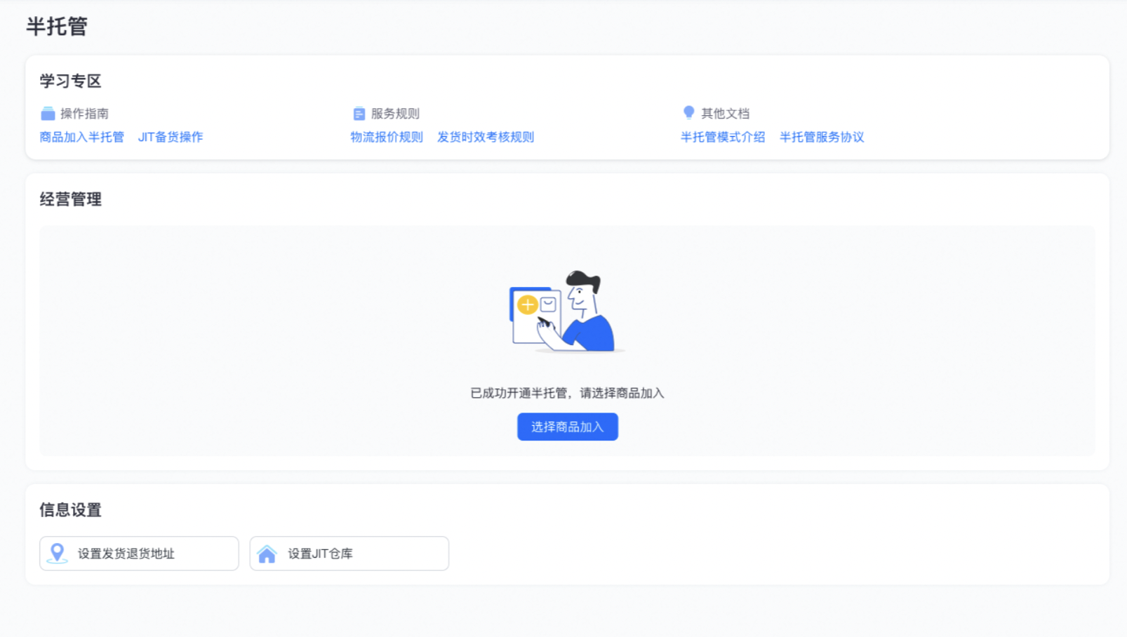Click the plus badge in the illustration
This screenshot has width=1127, height=637.
[x=528, y=304]
